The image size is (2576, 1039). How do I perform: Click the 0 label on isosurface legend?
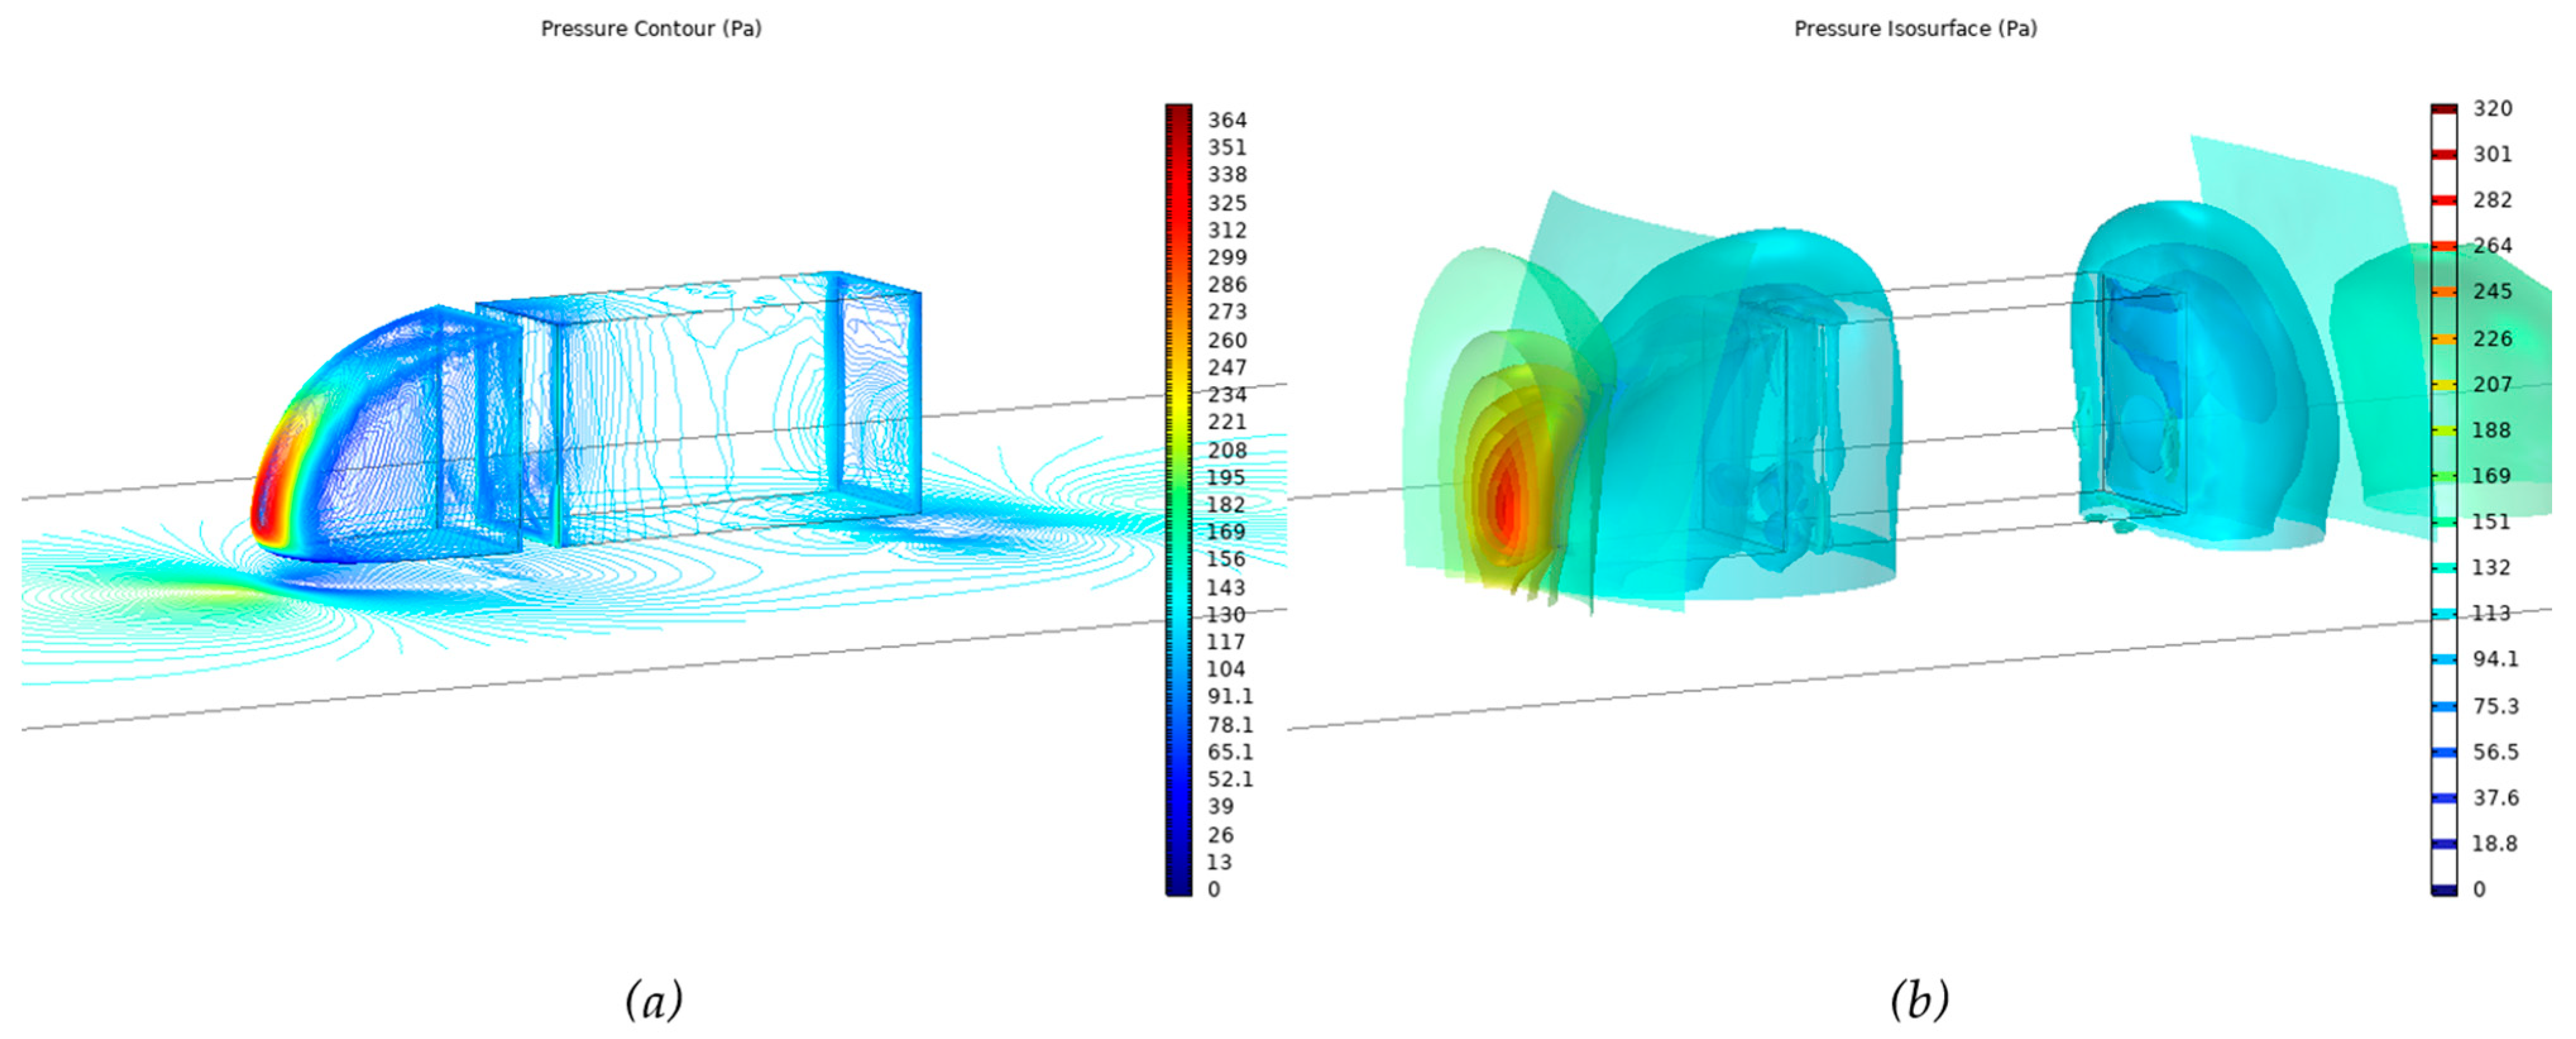(2479, 889)
